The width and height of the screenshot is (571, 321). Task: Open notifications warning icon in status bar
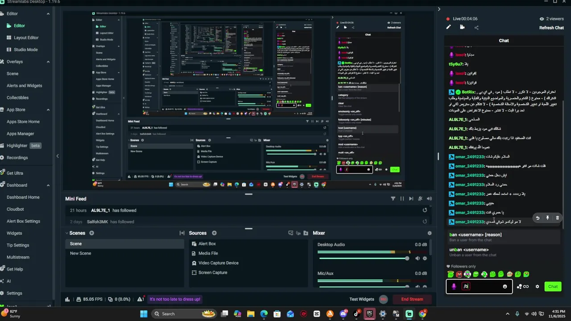(x=141, y=299)
